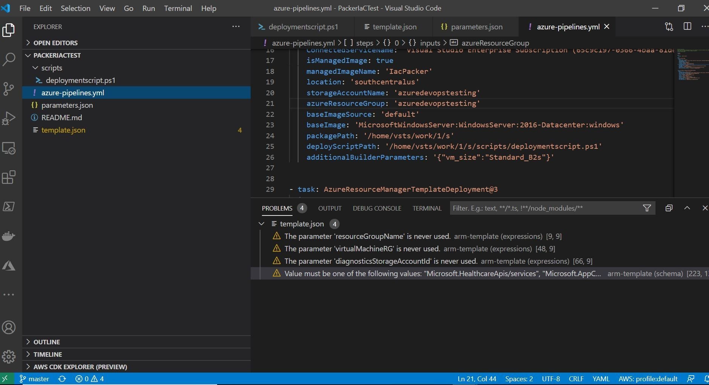Screen dimensions: 709x385
Task: Open the Source Control view
Action: [x=9, y=89]
